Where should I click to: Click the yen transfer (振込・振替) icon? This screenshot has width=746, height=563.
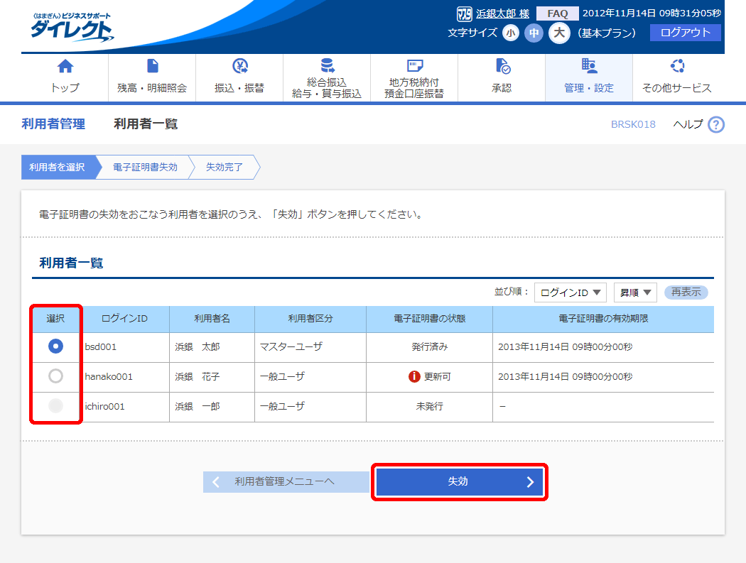click(x=239, y=67)
